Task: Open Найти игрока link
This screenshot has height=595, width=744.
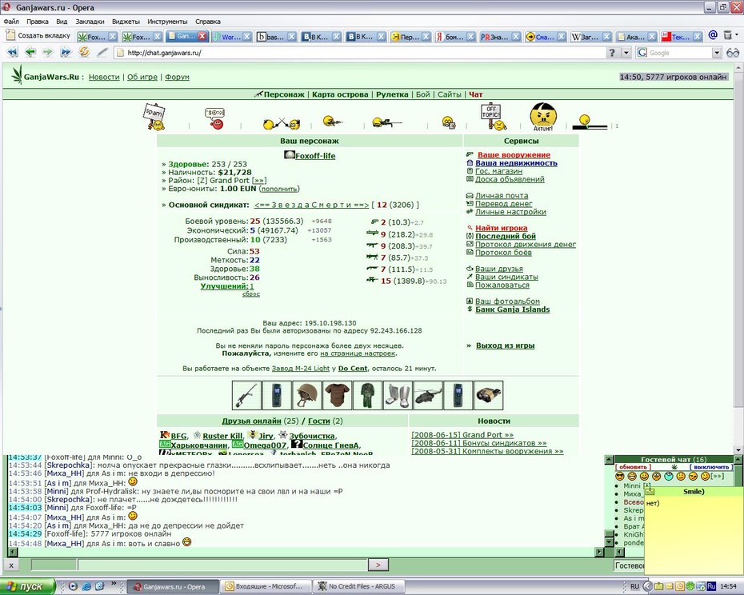Action: click(501, 228)
